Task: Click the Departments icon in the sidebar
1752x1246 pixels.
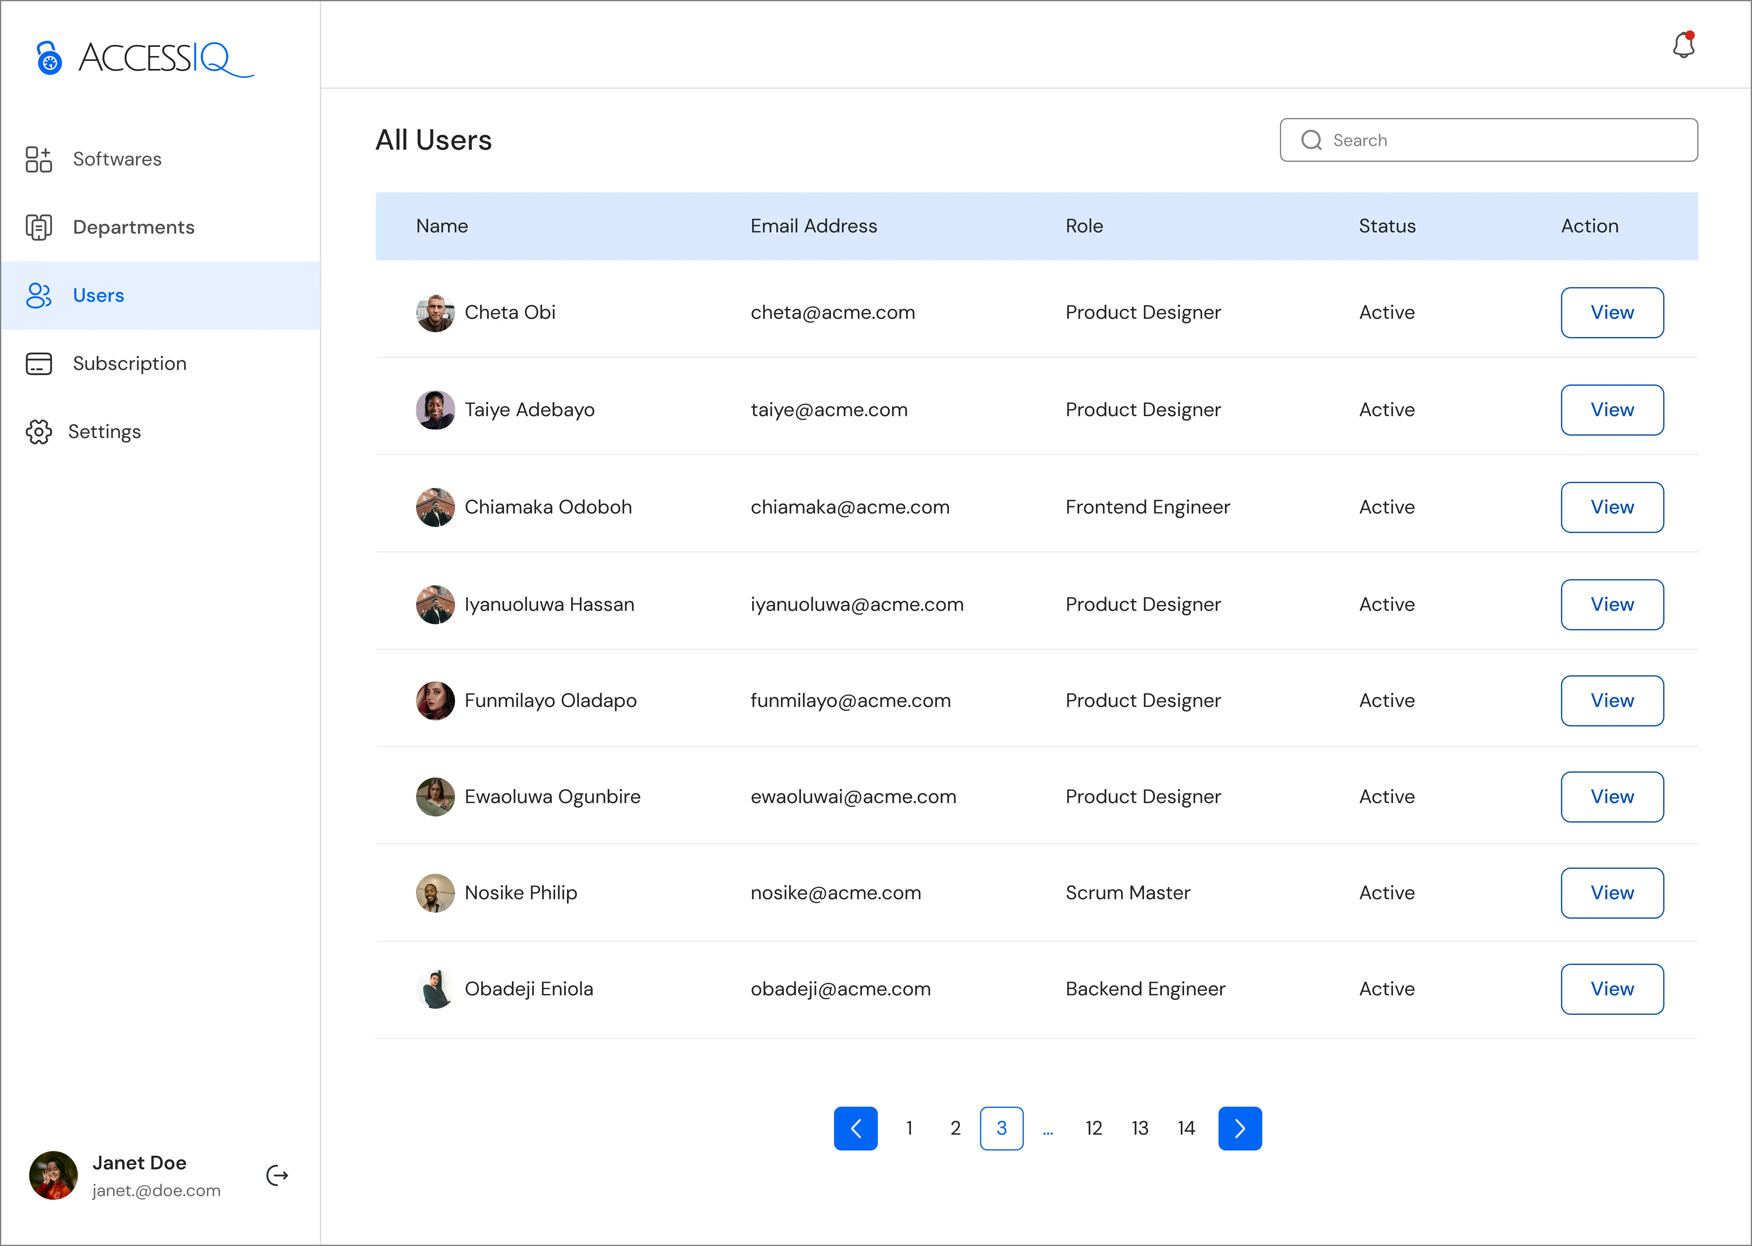Action: tap(38, 227)
